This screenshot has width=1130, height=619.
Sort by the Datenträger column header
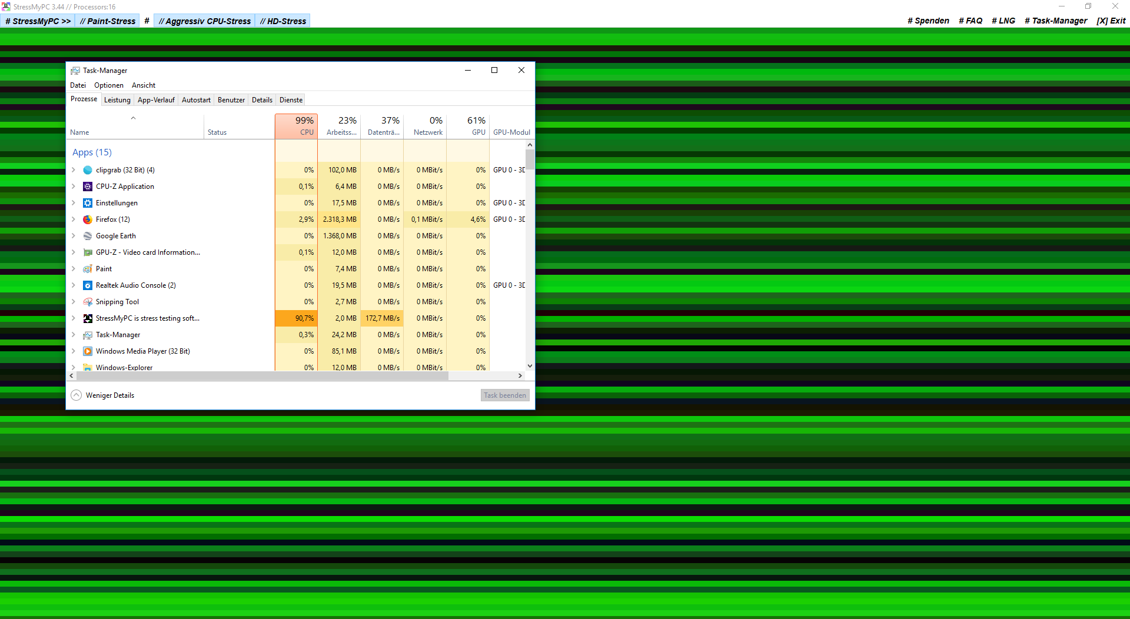[382, 127]
